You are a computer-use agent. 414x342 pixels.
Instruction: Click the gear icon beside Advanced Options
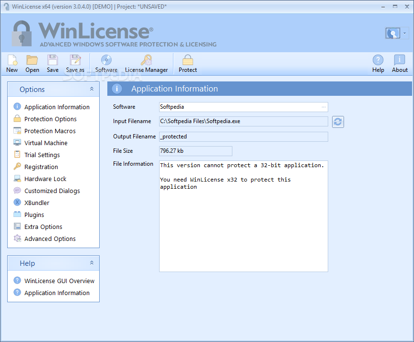pyautogui.click(x=17, y=238)
